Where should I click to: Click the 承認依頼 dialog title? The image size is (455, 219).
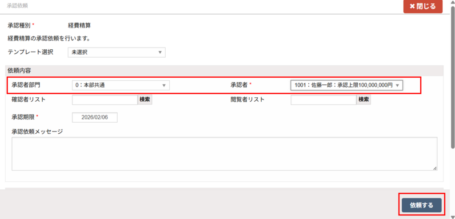pos(17,6)
